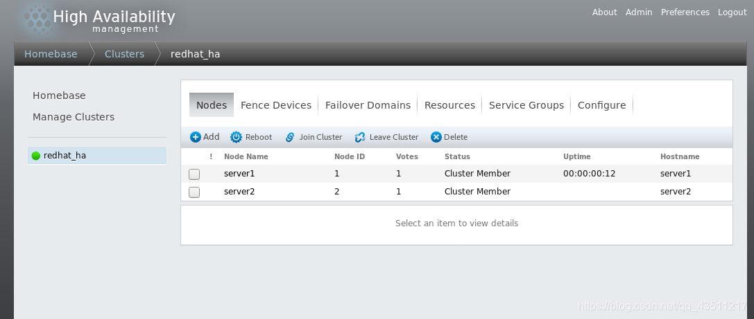Open the Preferences link
The image size is (754, 319).
point(685,12)
